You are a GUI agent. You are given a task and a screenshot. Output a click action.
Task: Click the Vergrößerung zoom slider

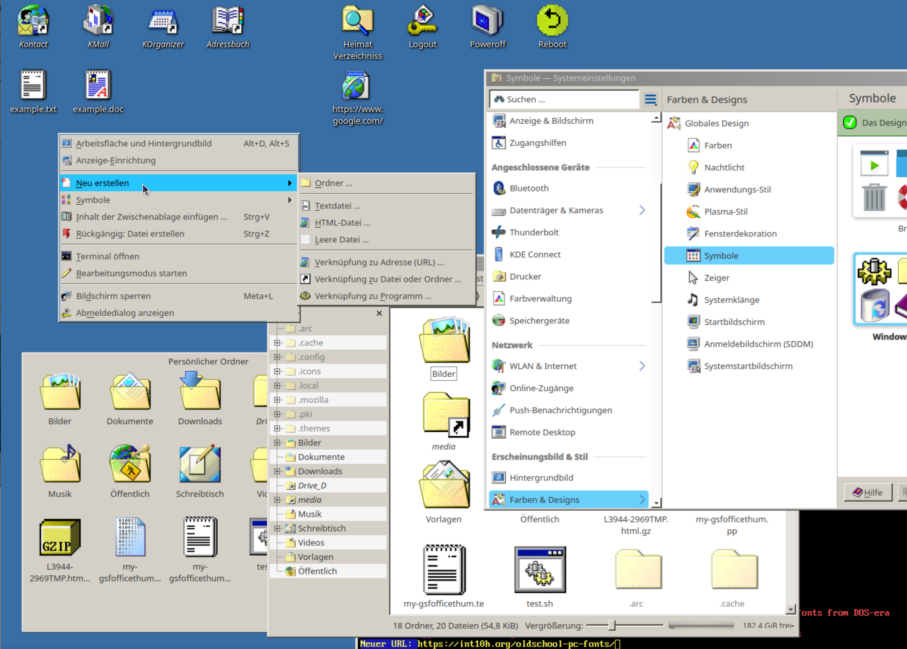pyautogui.click(x=625, y=625)
